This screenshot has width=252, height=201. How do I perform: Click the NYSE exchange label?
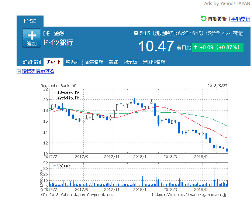pos(30,21)
